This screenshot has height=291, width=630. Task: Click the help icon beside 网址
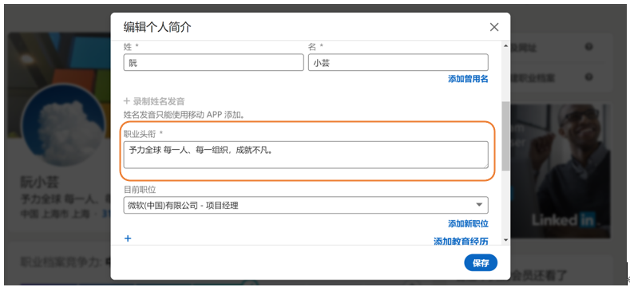pyautogui.click(x=588, y=47)
